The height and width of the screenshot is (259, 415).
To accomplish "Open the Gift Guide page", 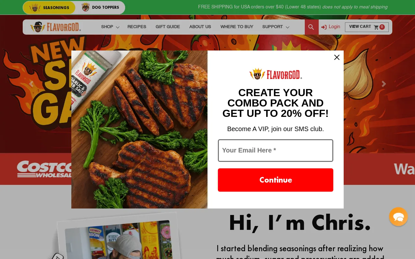I will pos(168,27).
